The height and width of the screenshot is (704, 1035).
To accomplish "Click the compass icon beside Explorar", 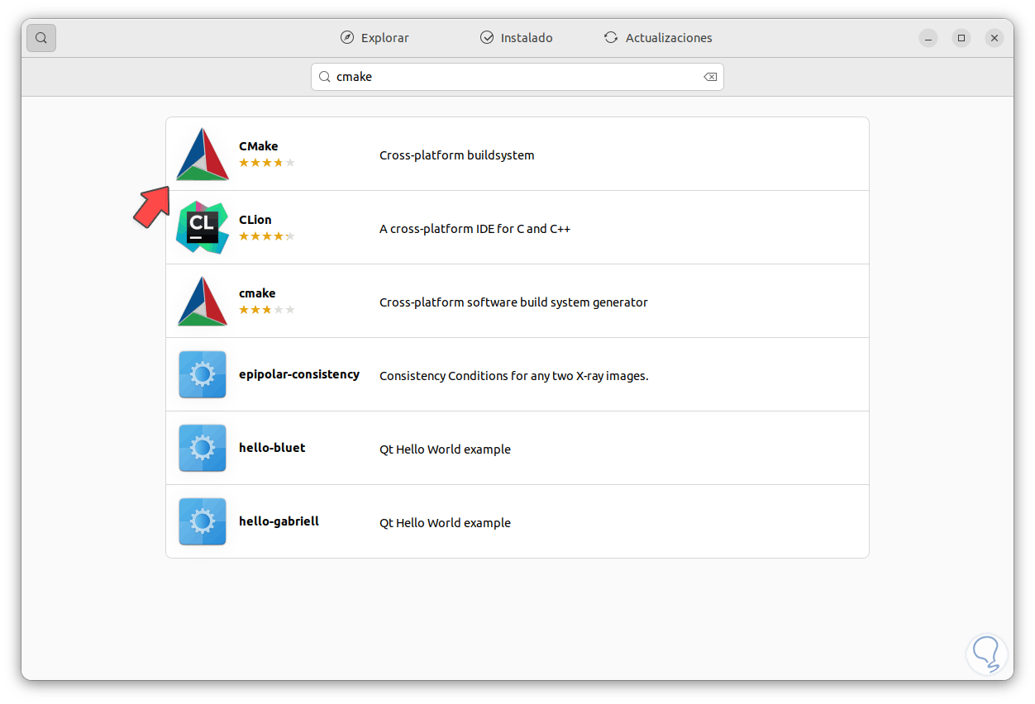I will coord(347,38).
